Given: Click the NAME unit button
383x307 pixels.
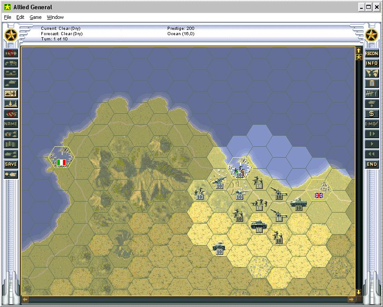Looking at the screenshot, I should pos(11,124).
